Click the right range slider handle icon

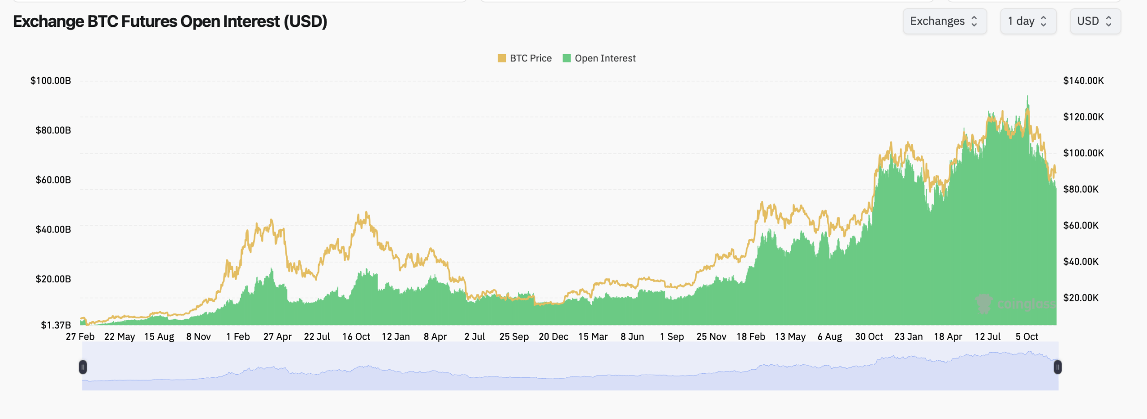tap(1057, 367)
